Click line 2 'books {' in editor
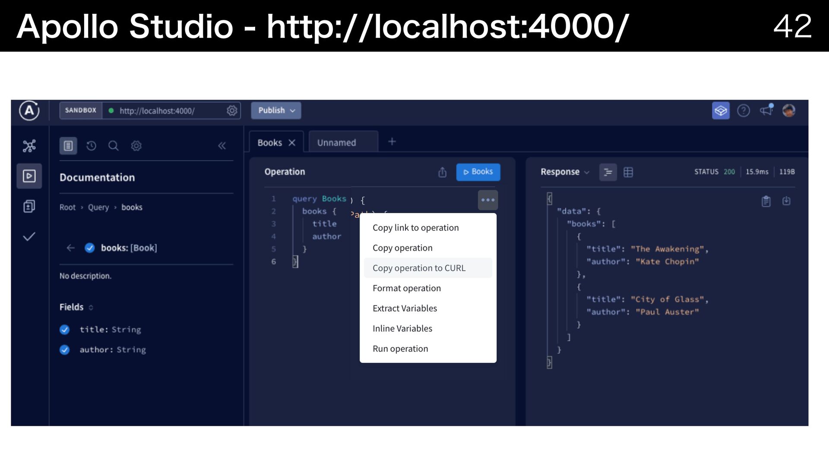The width and height of the screenshot is (829, 466). click(319, 211)
